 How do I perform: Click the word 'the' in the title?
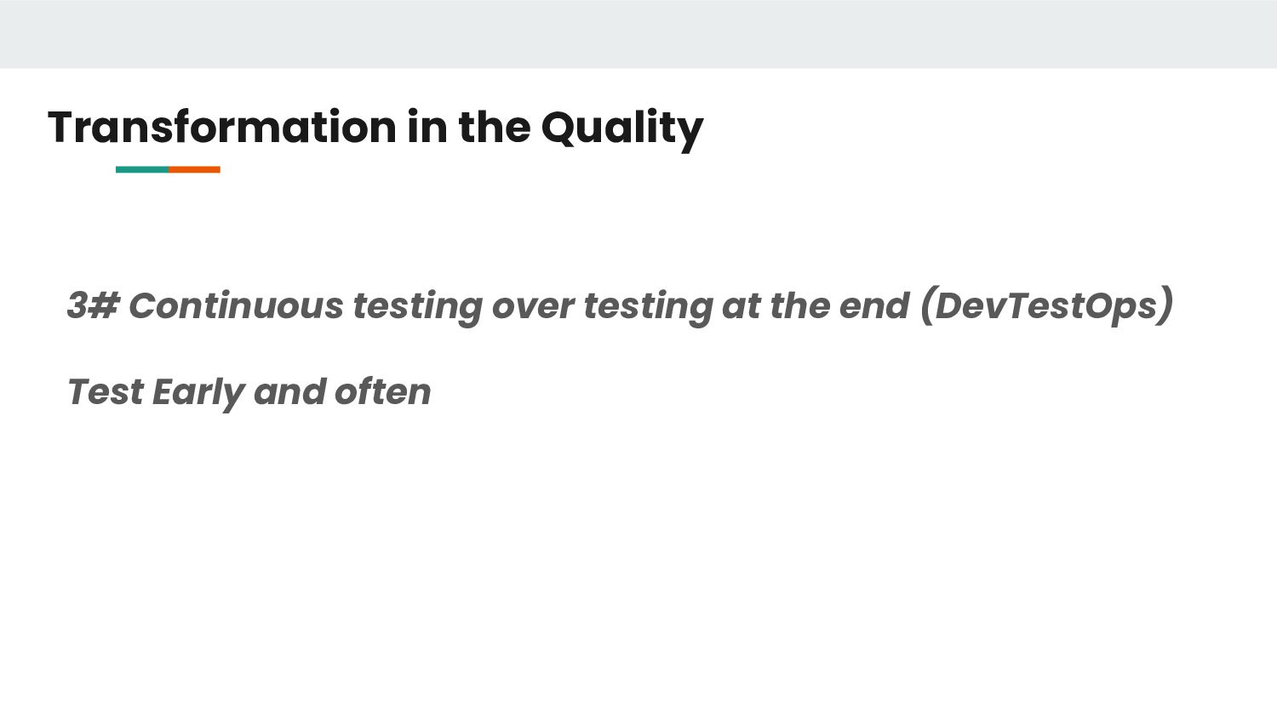pyautogui.click(x=494, y=127)
